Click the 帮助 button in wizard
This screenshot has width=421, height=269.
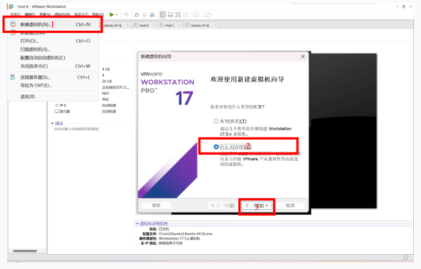pyautogui.click(x=156, y=205)
